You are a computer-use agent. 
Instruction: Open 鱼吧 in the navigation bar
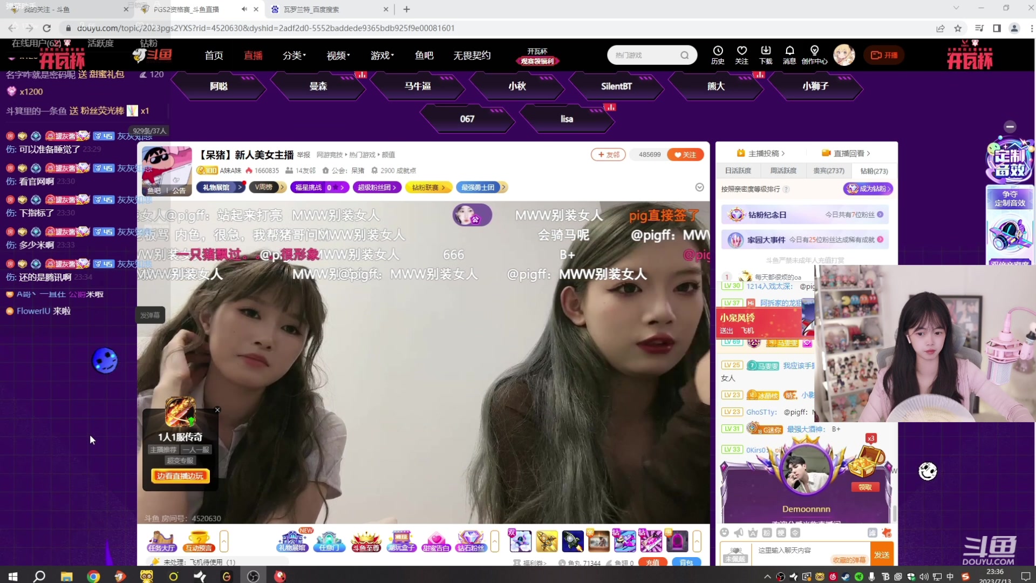coord(424,55)
